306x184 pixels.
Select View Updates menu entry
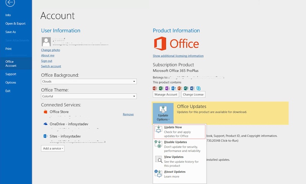(x=179, y=161)
